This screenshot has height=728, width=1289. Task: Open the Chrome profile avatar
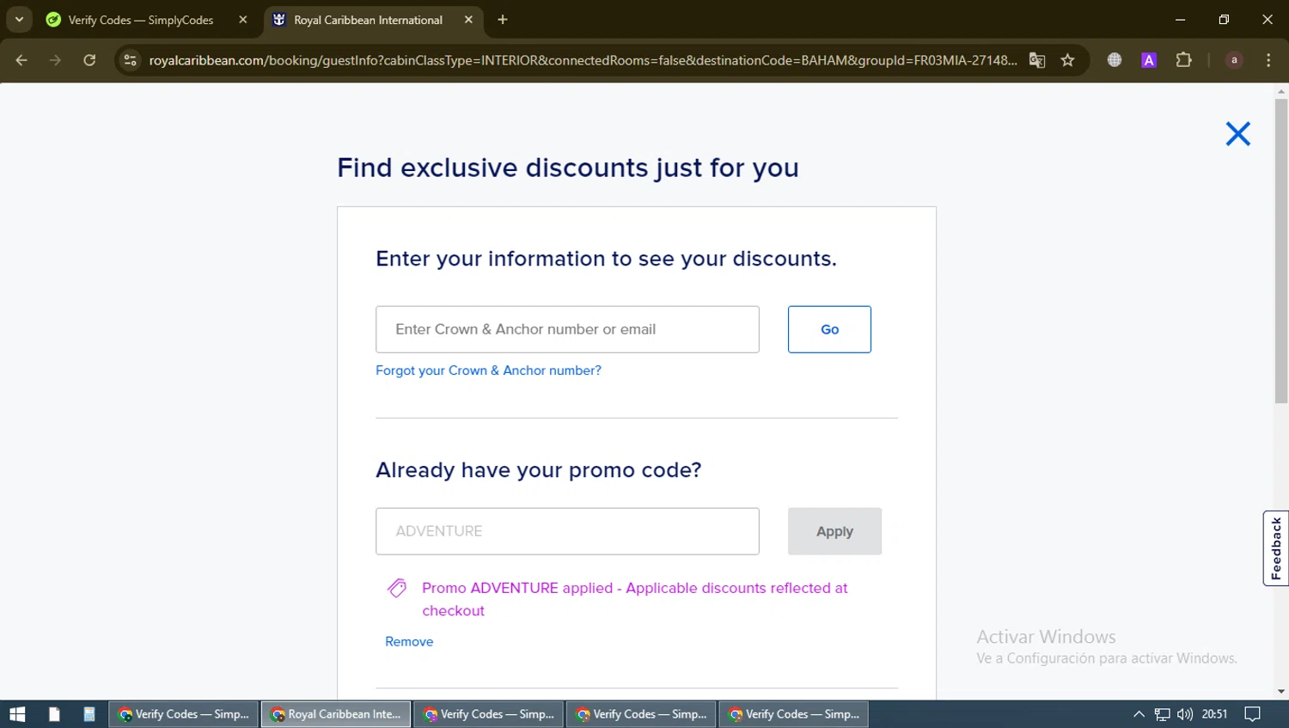point(1234,60)
